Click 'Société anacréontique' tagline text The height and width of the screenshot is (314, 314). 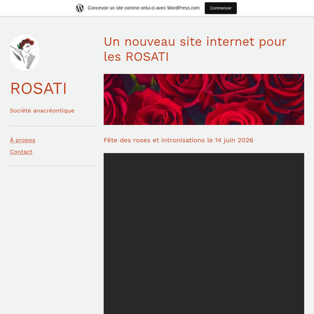[42, 111]
